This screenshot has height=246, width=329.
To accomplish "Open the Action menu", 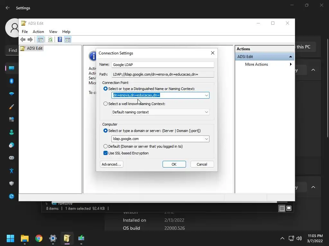I will (x=39, y=32).
